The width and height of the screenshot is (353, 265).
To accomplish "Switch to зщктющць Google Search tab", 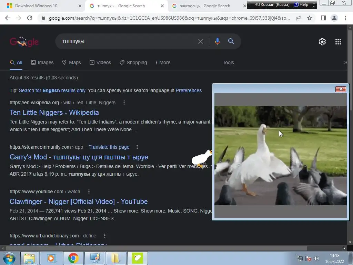I will (x=205, y=6).
